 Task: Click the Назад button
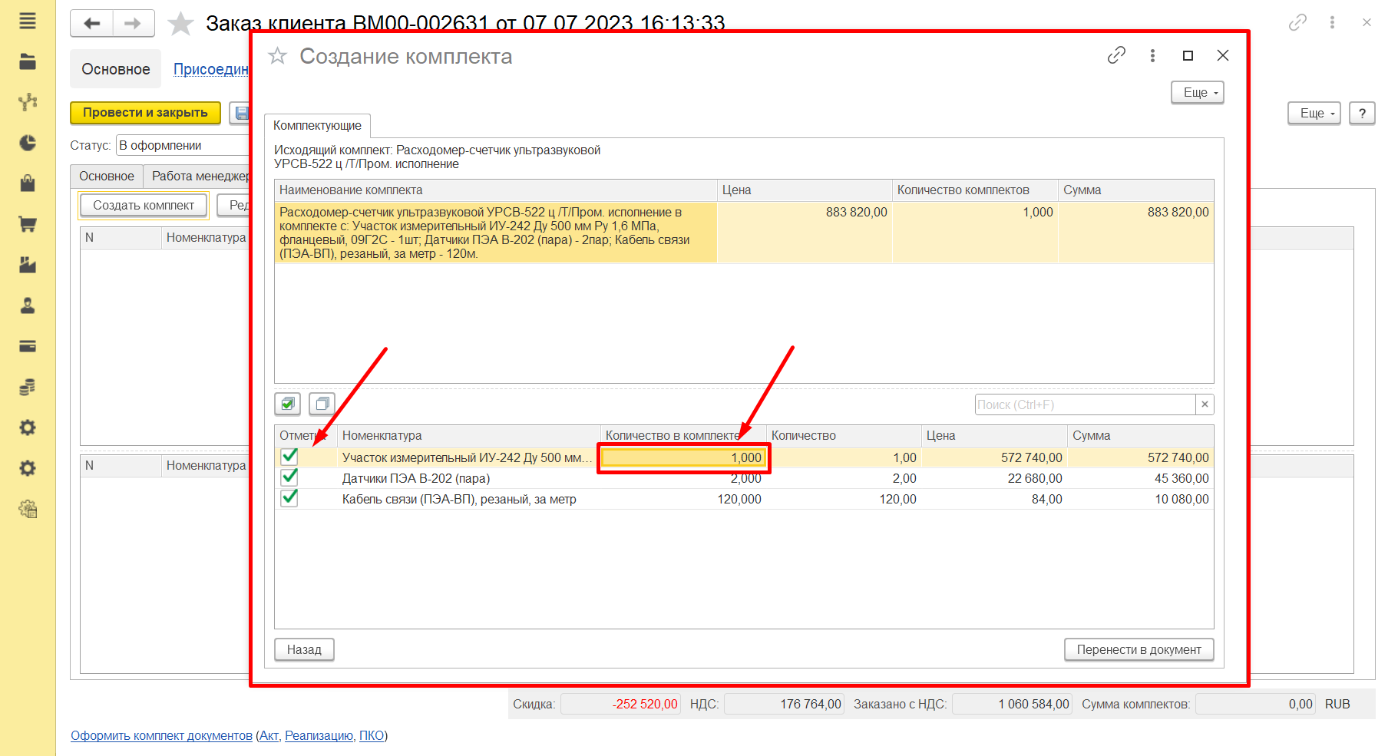[304, 649]
